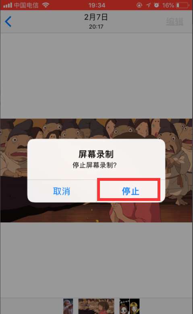Tap the 编辑 edit button
Screen dimensions: 193x314
point(174,21)
